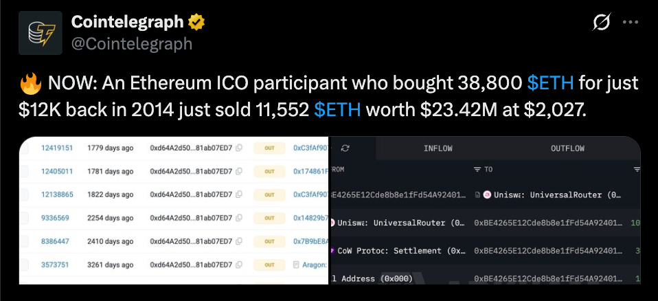Open the TO column filter
The image size is (658, 301).
click(x=478, y=169)
